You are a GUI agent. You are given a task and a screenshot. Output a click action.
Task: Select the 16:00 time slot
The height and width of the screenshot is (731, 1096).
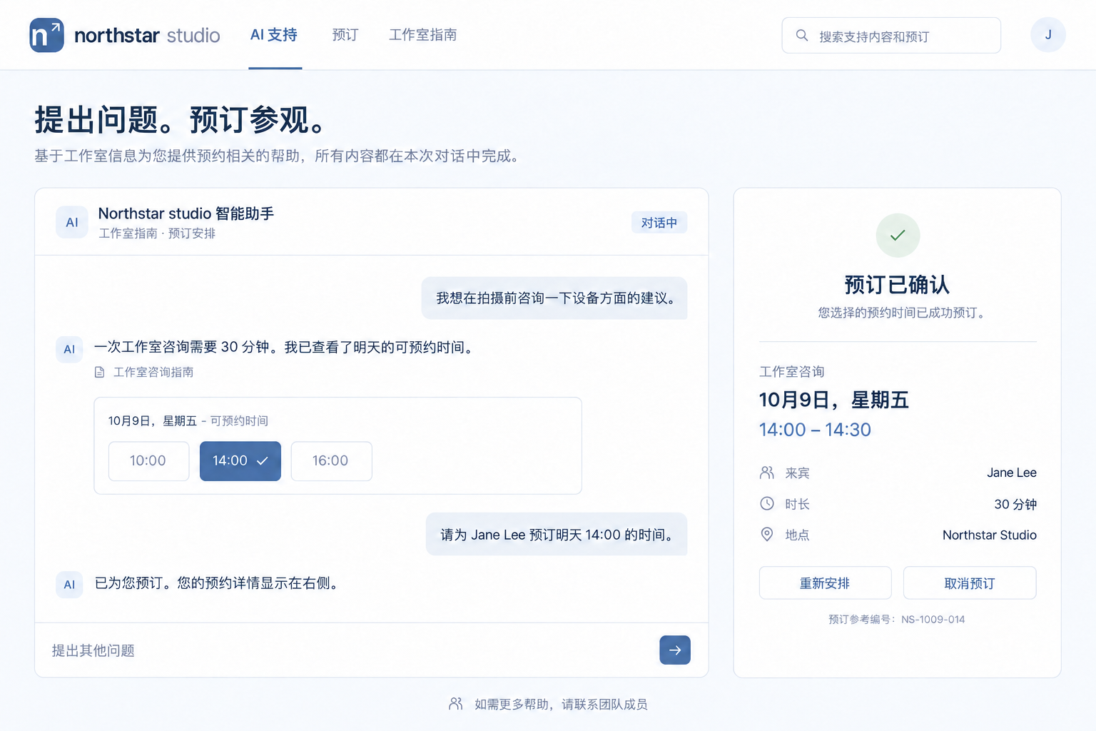[331, 461]
